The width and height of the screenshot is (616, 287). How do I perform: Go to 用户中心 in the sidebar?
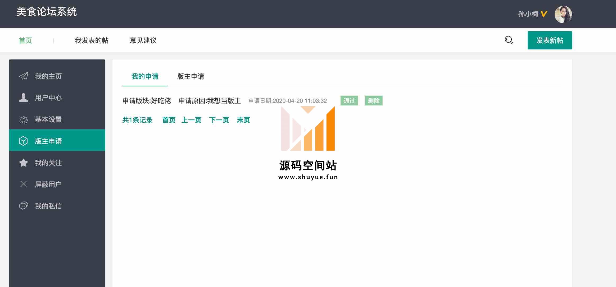click(x=57, y=98)
